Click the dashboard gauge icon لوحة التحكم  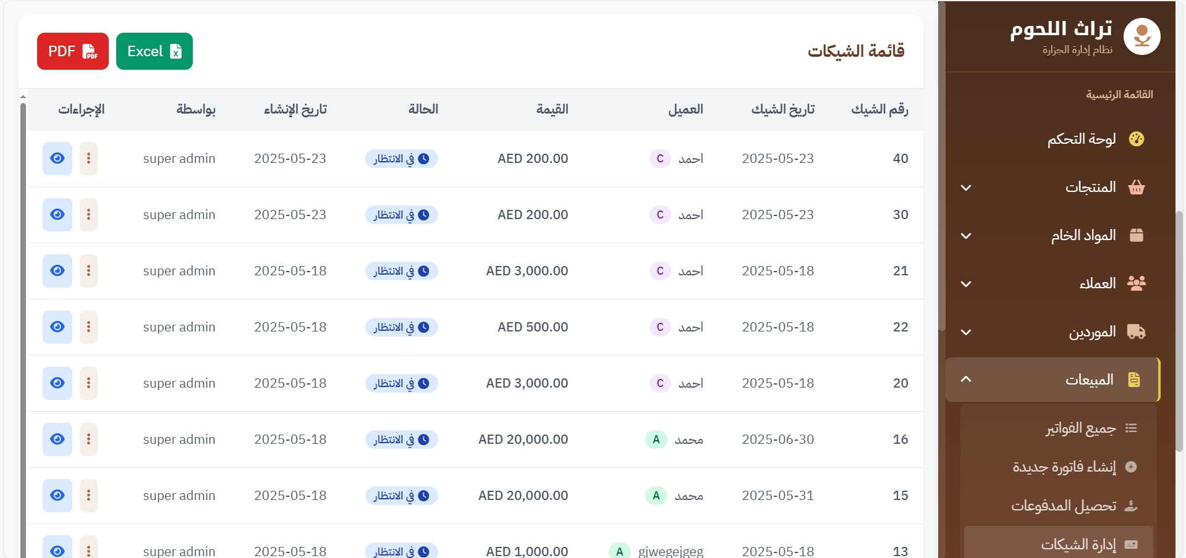point(1136,139)
